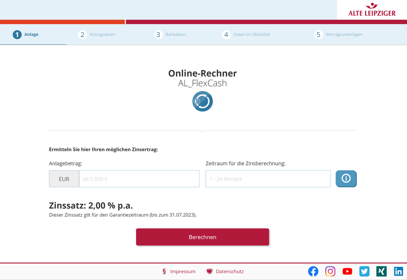Focus the Zeitraum months input field
This screenshot has width=407, height=280.
[x=268, y=179]
